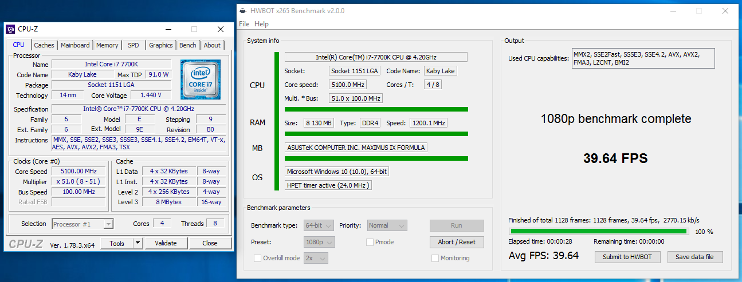Open the Preset 1080p dropdown
742x282 pixels.
pyautogui.click(x=320, y=242)
